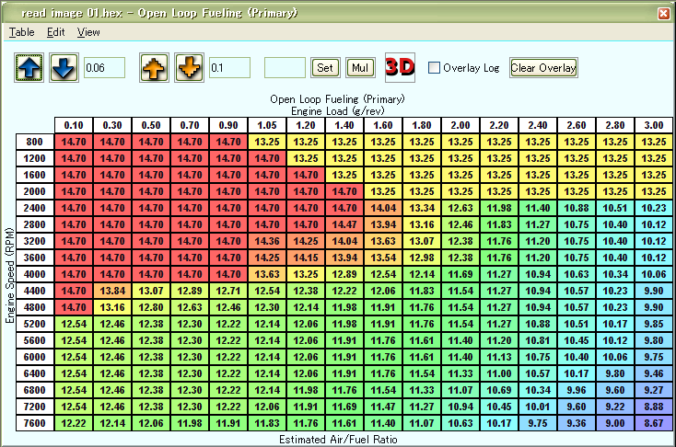Click the blue up arrow increment button
676x447 pixels.
tap(29, 68)
